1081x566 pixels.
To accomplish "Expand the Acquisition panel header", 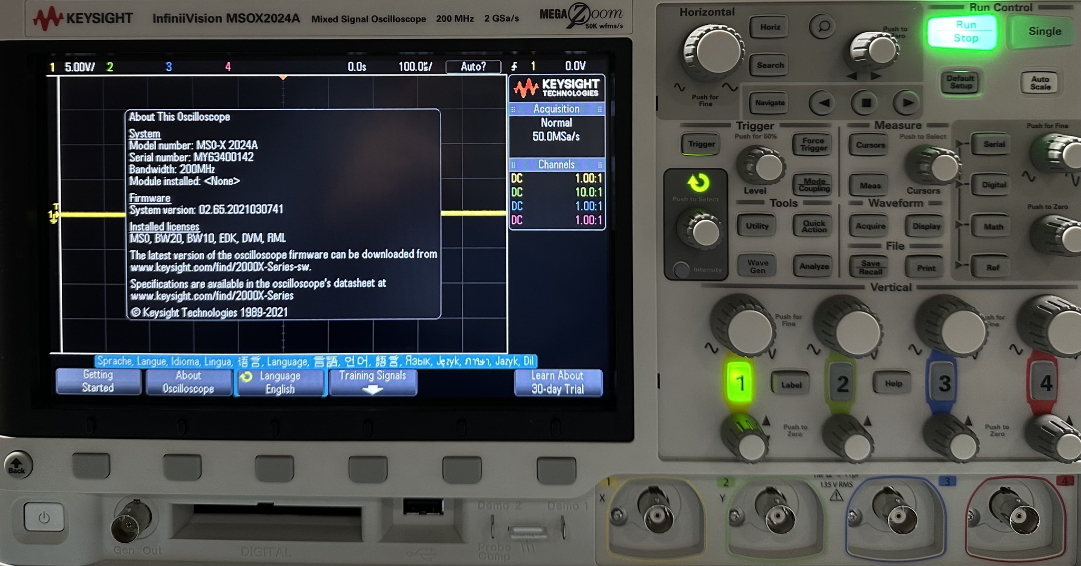I will pos(557,109).
